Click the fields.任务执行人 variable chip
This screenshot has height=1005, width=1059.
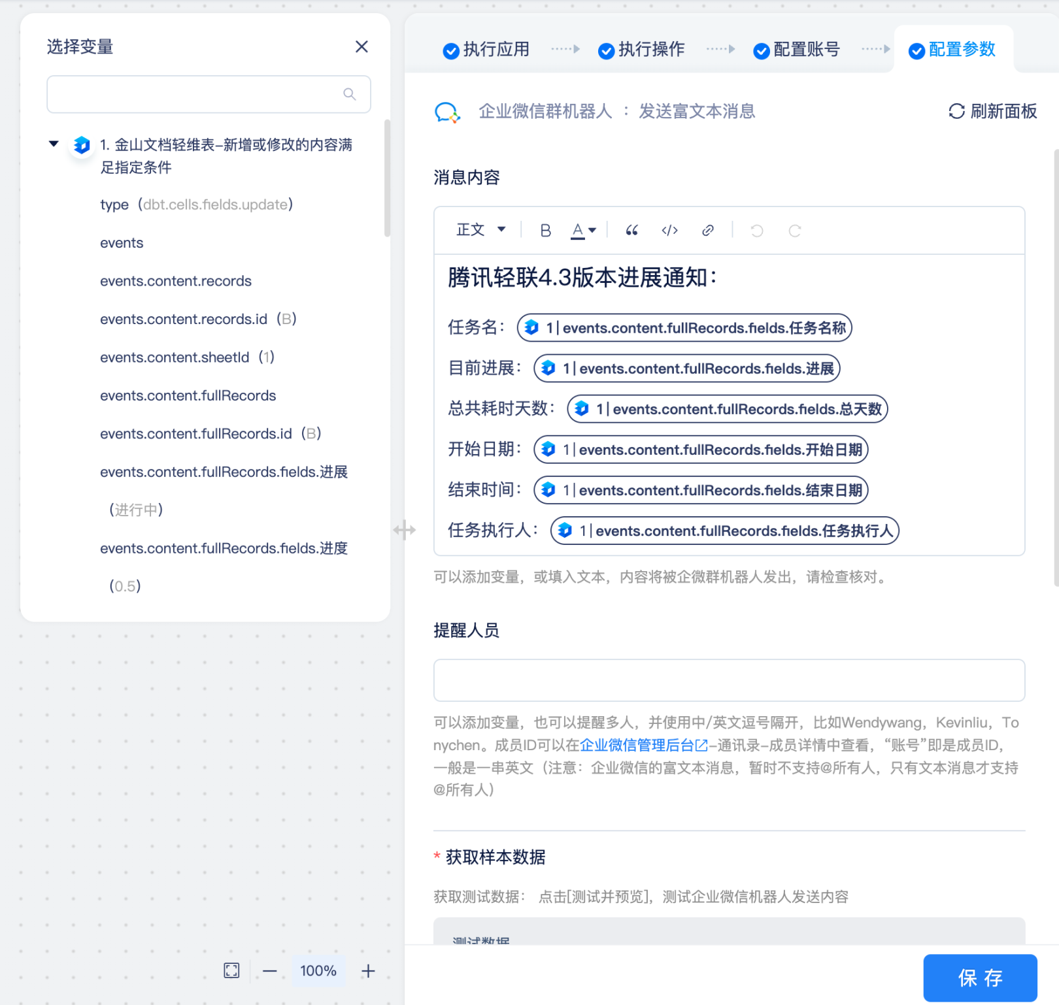[x=725, y=531]
